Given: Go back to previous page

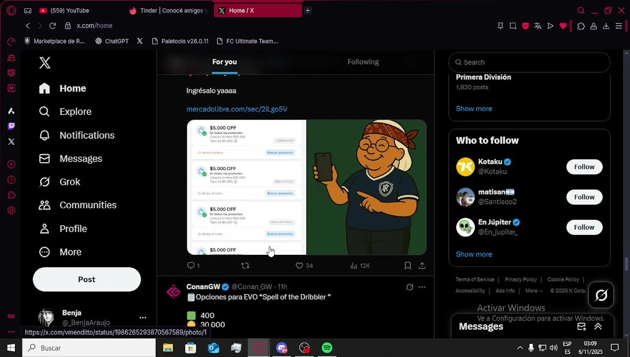Looking at the screenshot, I should (x=28, y=26).
